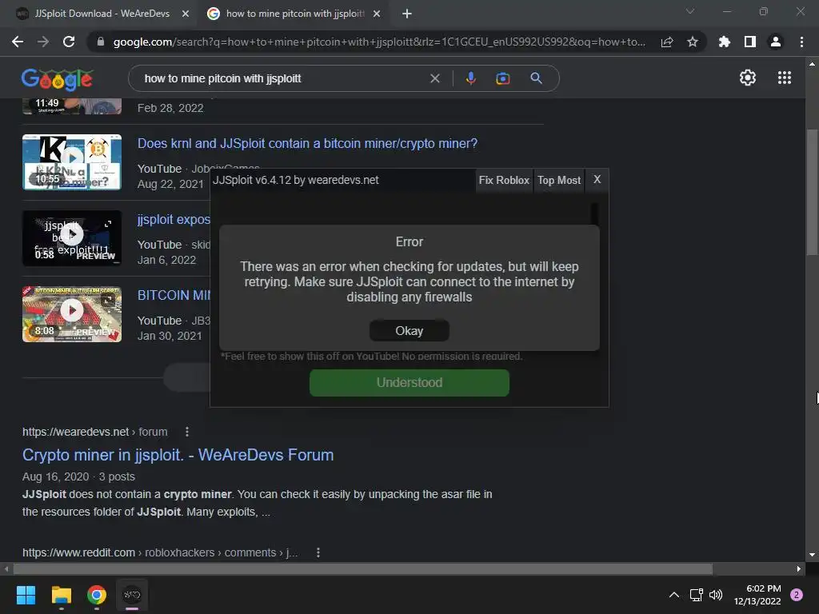Click the https://wearedevs.net › forum breadcrumb
The image size is (819, 614).
point(94,432)
